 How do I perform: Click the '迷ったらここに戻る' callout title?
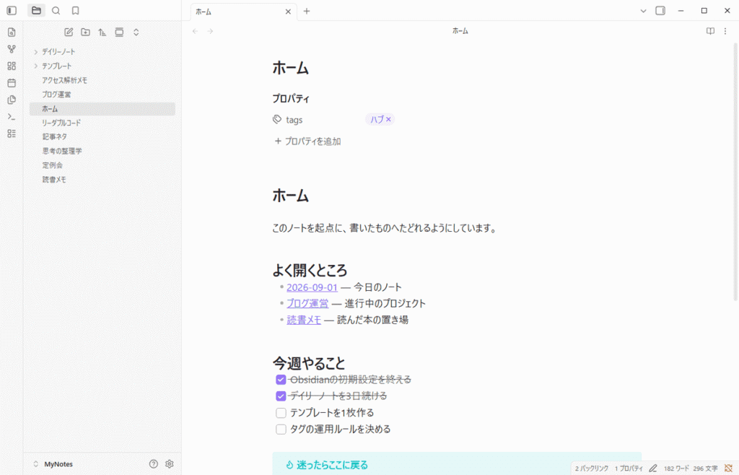[x=332, y=465]
